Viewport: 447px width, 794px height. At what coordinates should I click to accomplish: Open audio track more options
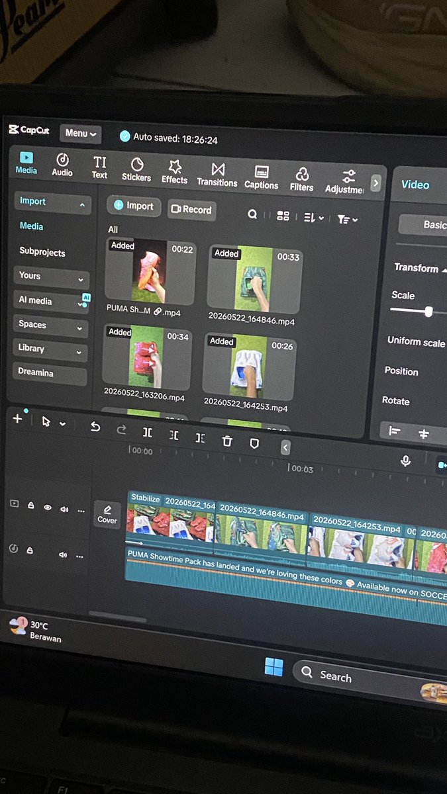80,557
